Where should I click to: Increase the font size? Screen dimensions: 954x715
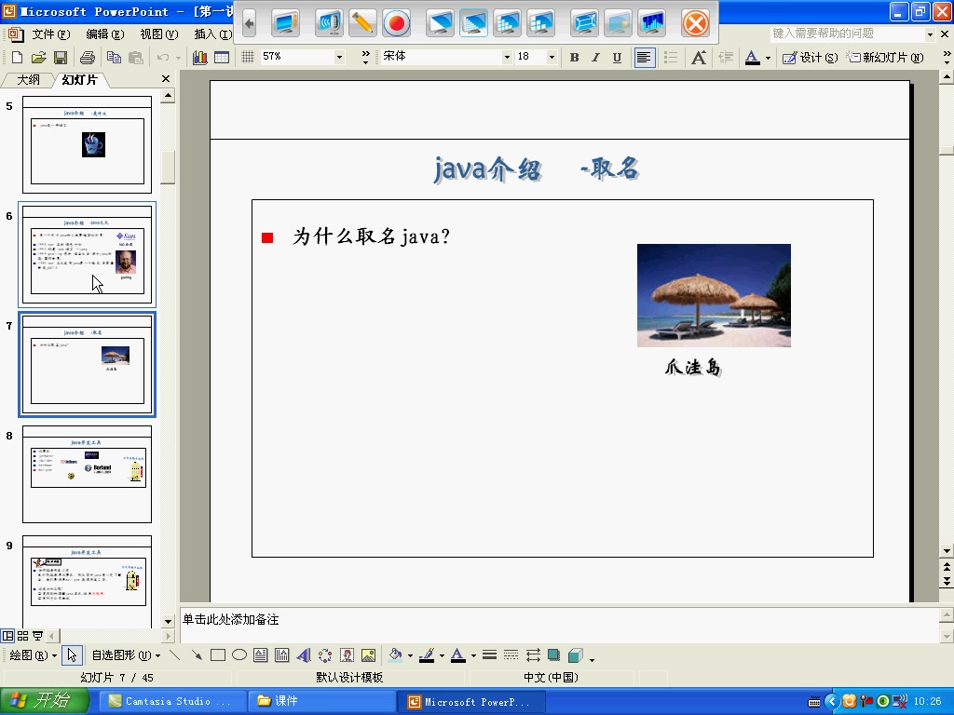coord(699,58)
